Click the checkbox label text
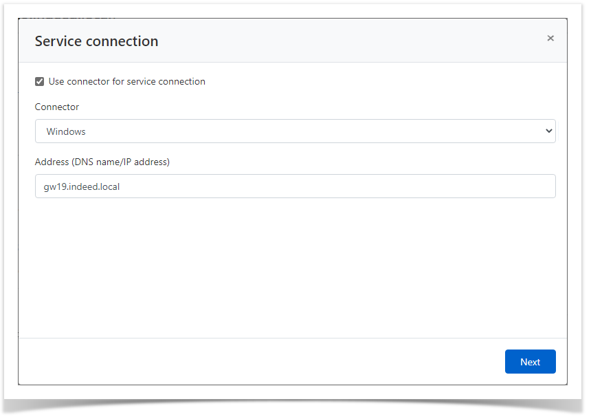 click(126, 81)
